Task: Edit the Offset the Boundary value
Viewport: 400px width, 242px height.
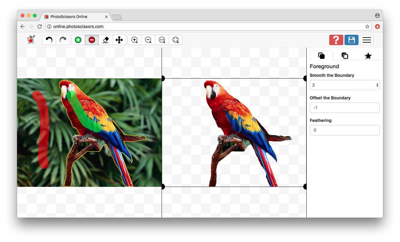Action: point(345,107)
